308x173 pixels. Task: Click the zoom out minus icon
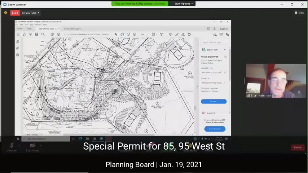(x=128, y=34)
